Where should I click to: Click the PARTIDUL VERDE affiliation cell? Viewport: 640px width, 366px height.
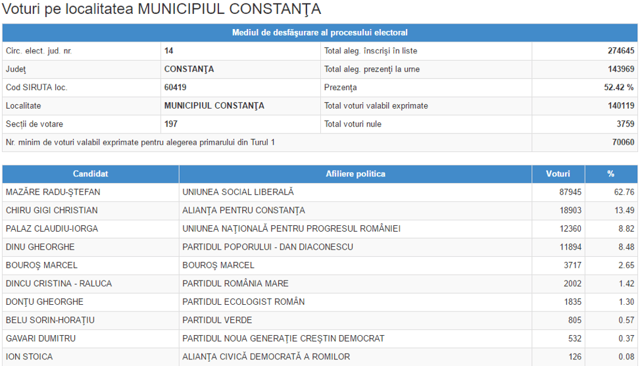(217, 321)
